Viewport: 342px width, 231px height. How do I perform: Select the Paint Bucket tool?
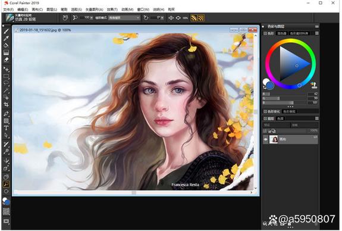click(x=6, y=45)
